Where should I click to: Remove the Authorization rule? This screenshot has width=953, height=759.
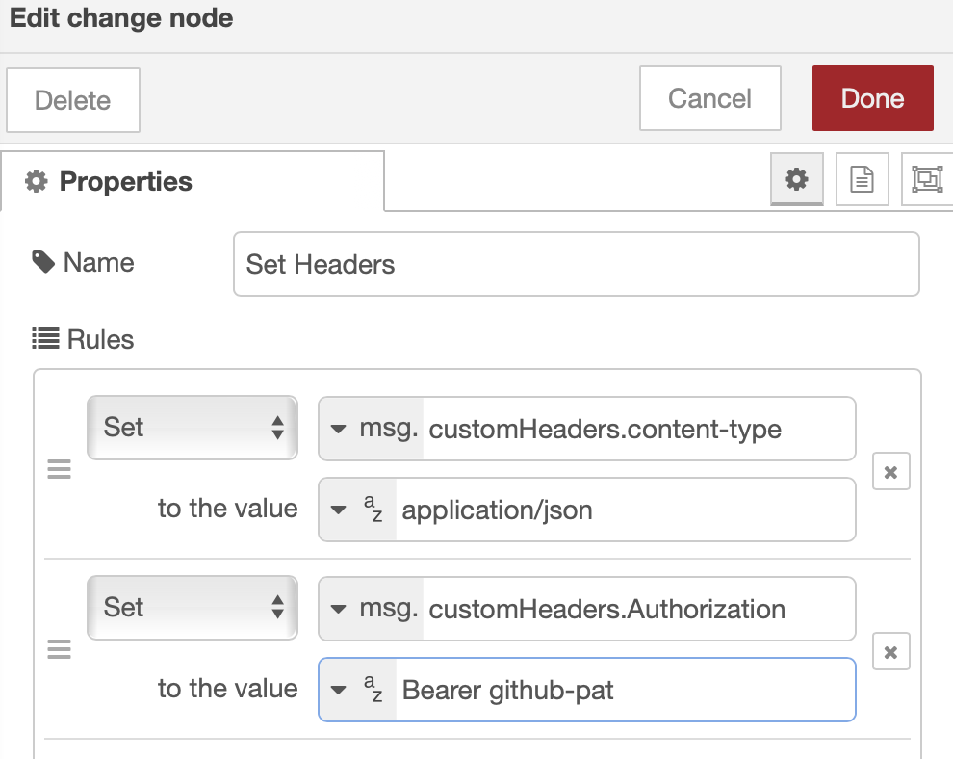(x=890, y=652)
